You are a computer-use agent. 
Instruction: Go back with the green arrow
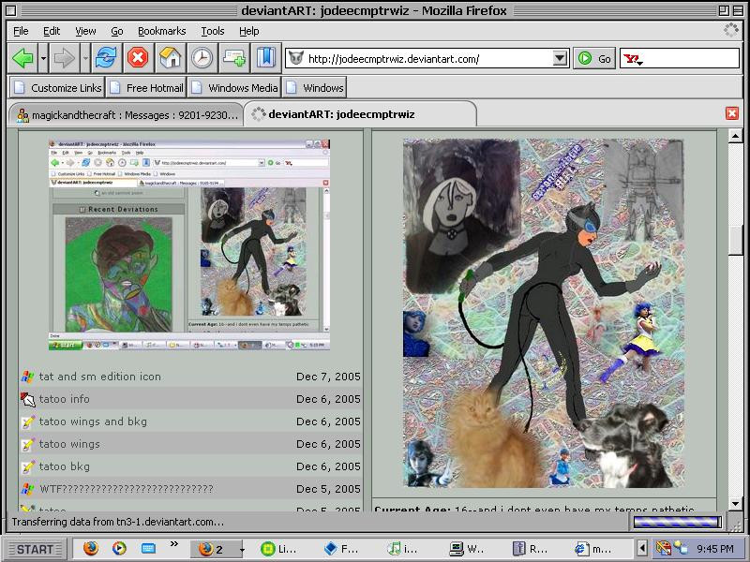pyautogui.click(x=22, y=58)
